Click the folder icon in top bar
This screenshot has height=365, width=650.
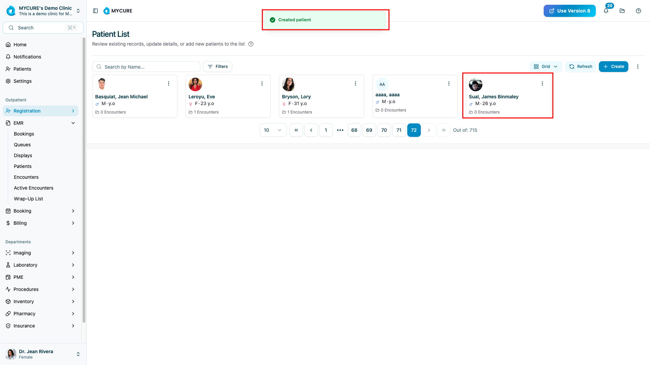622,11
